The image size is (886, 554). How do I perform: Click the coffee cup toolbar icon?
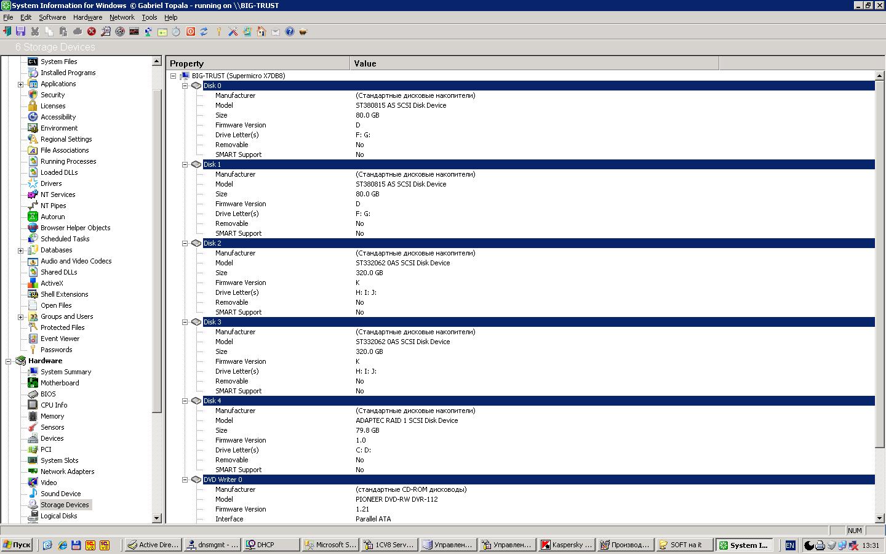click(303, 31)
